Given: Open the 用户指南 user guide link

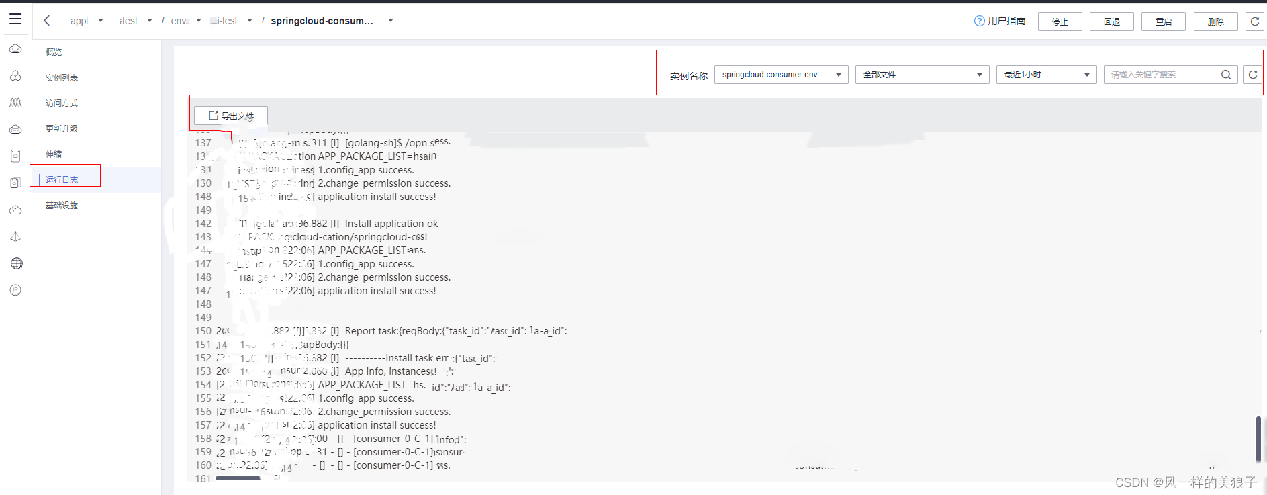Looking at the screenshot, I should pyautogui.click(x=1006, y=21).
